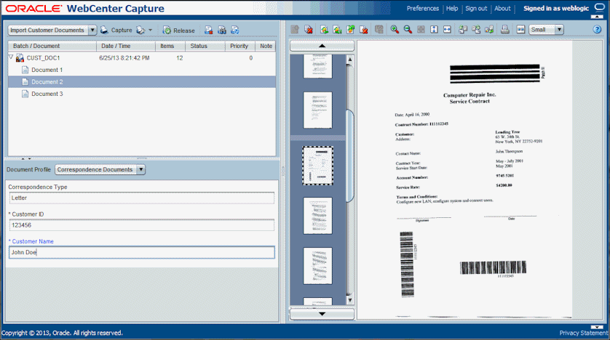This screenshot has height=340, width=610.
Task: Toggle the thumbnail view icon beside Small
Action: click(520, 30)
